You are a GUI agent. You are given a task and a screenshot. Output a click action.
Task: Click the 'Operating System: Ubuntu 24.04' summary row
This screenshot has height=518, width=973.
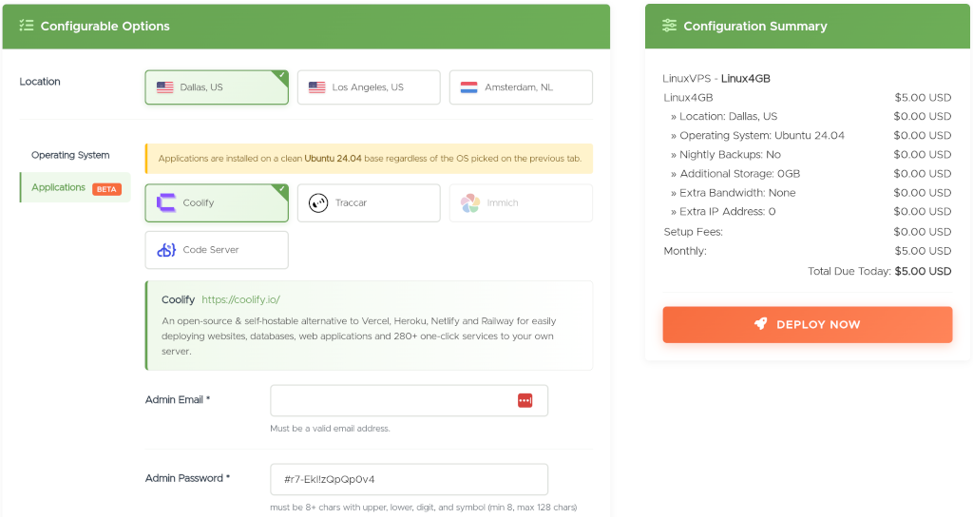click(808, 135)
